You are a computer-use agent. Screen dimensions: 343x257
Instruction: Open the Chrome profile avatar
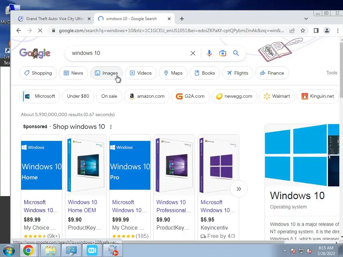click(x=327, y=30)
